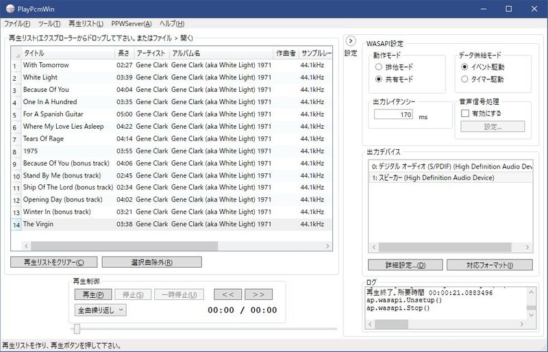This screenshot has height=352, width=548.
Task: Collapse settings panel with round arrow icon
Action: 350,41
